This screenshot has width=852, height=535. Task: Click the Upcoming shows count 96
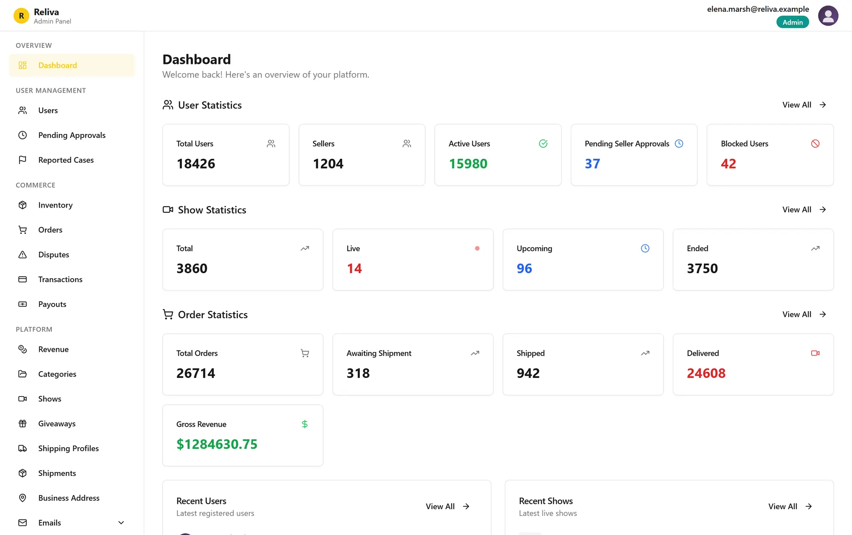coord(524,268)
